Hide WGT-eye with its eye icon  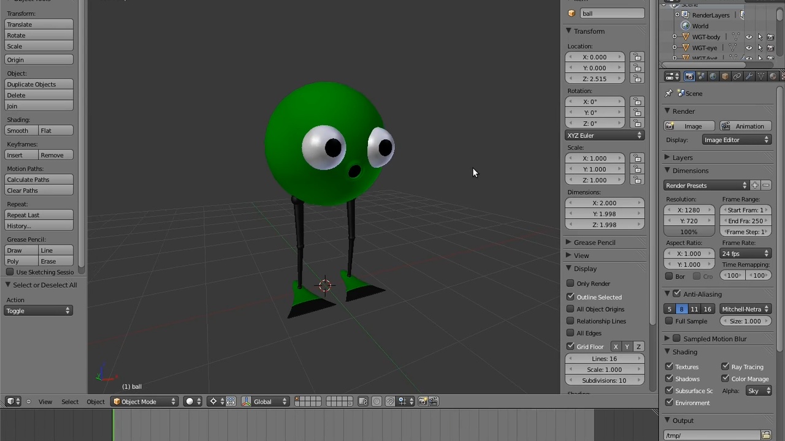pyautogui.click(x=749, y=48)
